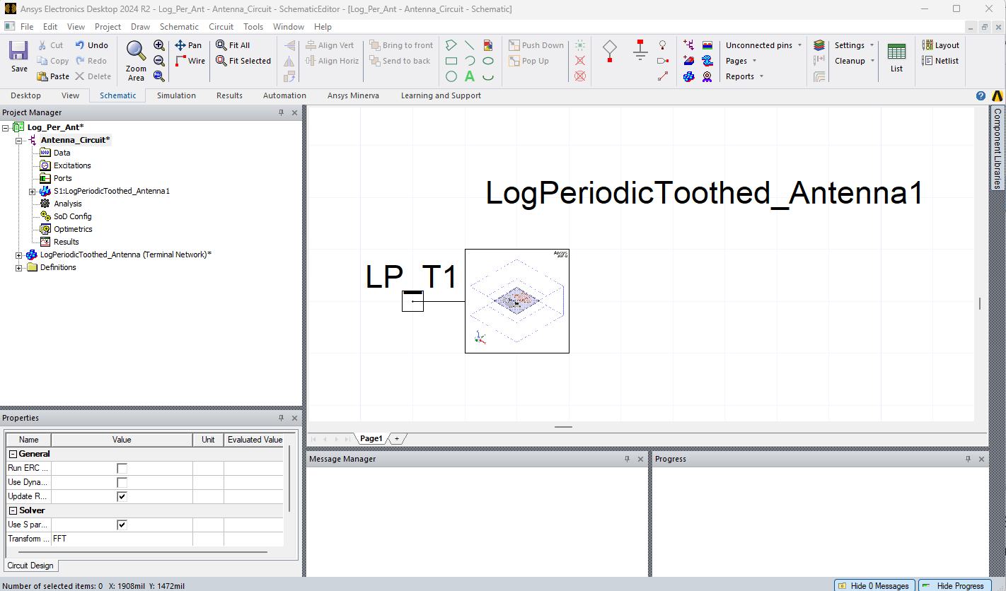
Task: Uncheck Update R in Properties
Action: (122, 496)
